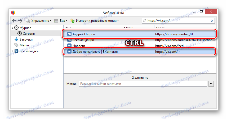Image resolution: width=227 pixels, height=119 pixels.
Task: Click the import and backup star icon
Action: pos(72,21)
